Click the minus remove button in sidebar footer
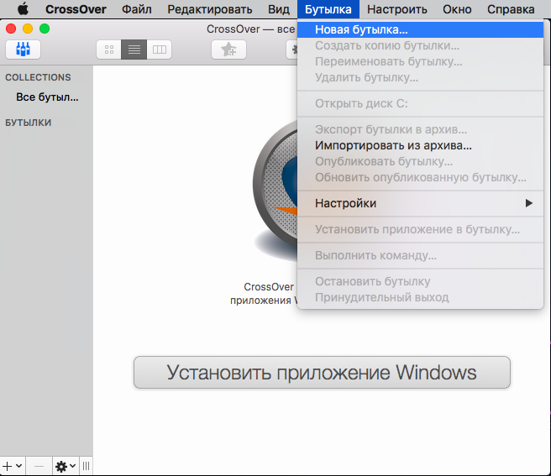The width and height of the screenshot is (551, 476). click(x=39, y=466)
